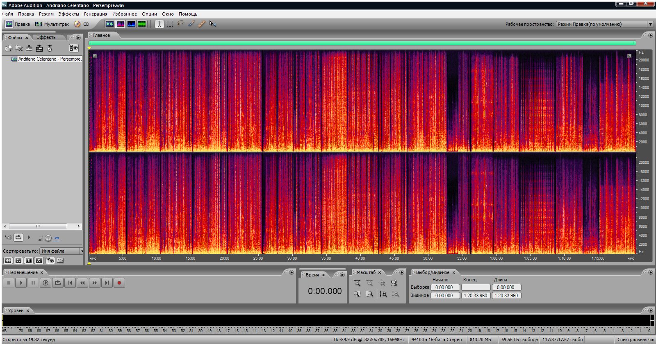
Task: Select the Lasso selection tool
Action: [x=180, y=24]
